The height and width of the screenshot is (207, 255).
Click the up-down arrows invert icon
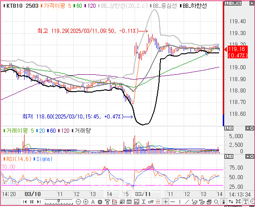(231, 202)
